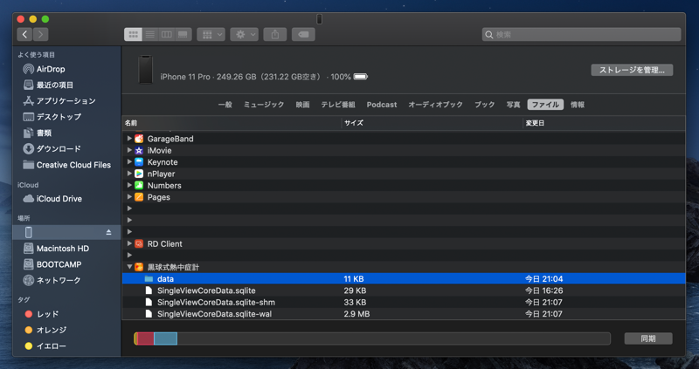Open iCloud Drive in the sidebar
This screenshot has height=369, width=699.
click(66, 199)
